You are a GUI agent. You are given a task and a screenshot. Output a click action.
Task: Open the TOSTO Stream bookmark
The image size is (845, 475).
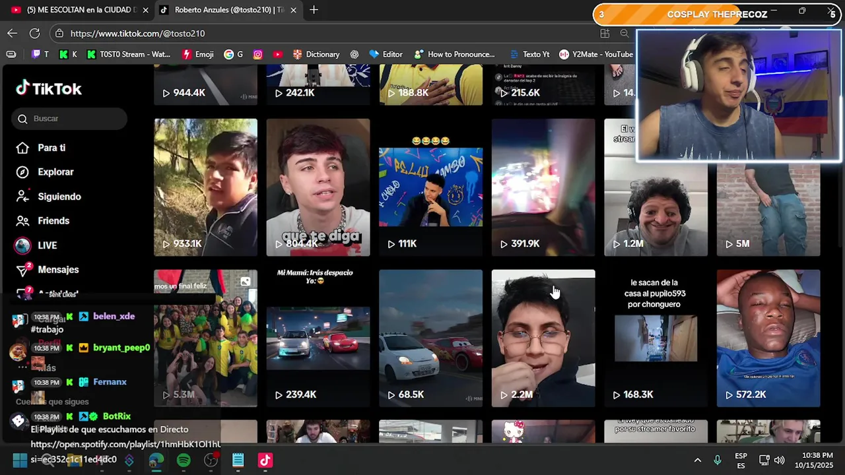129,54
